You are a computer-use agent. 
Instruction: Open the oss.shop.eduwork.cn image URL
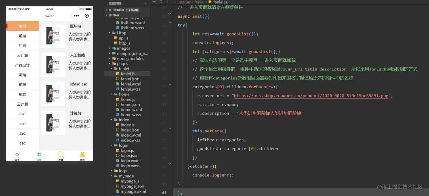pyautogui.click(x=311, y=96)
